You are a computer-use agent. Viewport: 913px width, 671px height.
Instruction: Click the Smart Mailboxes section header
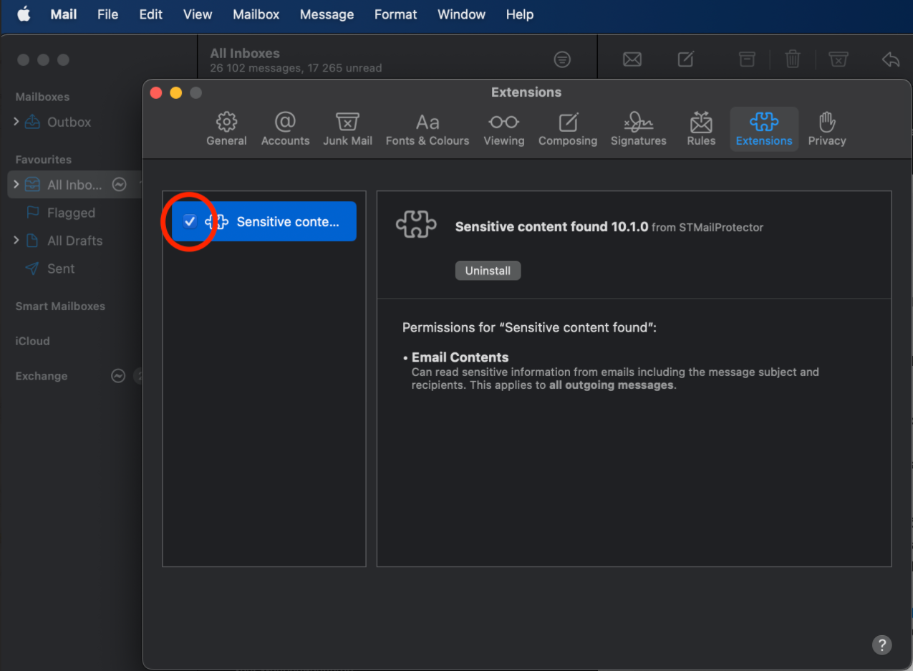click(x=60, y=306)
